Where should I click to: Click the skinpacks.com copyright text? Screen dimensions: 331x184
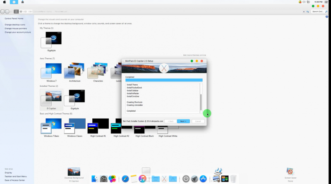pos(143,121)
